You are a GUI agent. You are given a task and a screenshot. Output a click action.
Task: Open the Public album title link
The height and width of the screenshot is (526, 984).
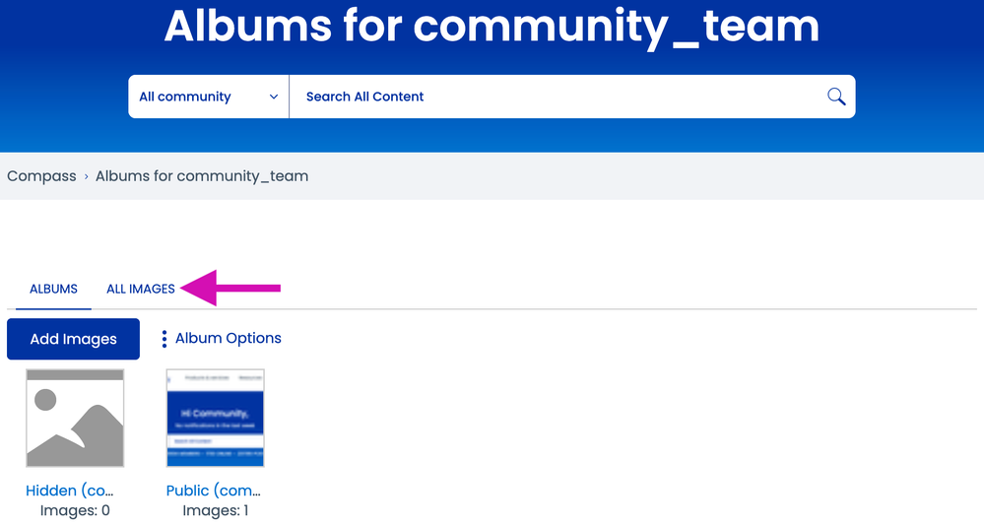(213, 491)
